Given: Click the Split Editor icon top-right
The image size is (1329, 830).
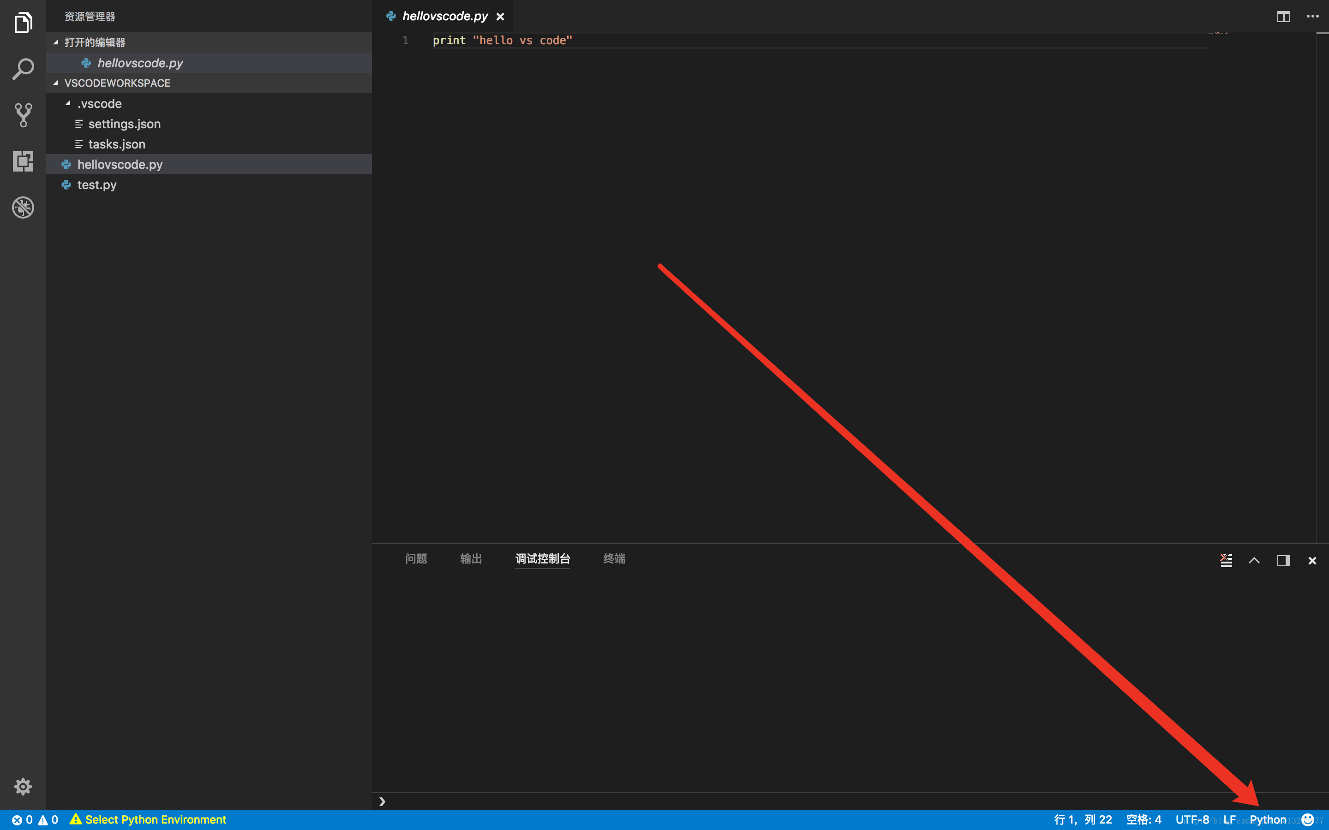Looking at the screenshot, I should [x=1283, y=15].
